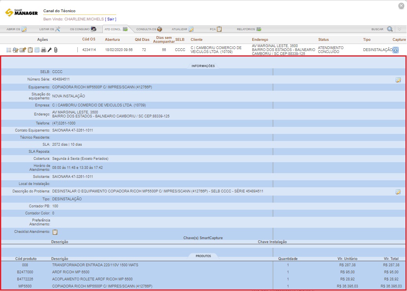Click the Dias sem Acompanhar column header
The height and width of the screenshot is (291, 407).
(164, 40)
